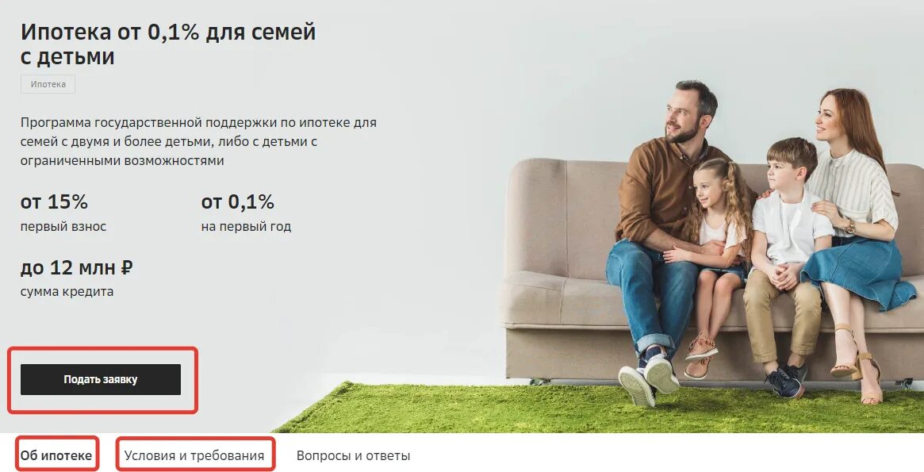Select the Вопросы и ответы tab
This screenshot has width=924, height=472.
[x=353, y=455]
